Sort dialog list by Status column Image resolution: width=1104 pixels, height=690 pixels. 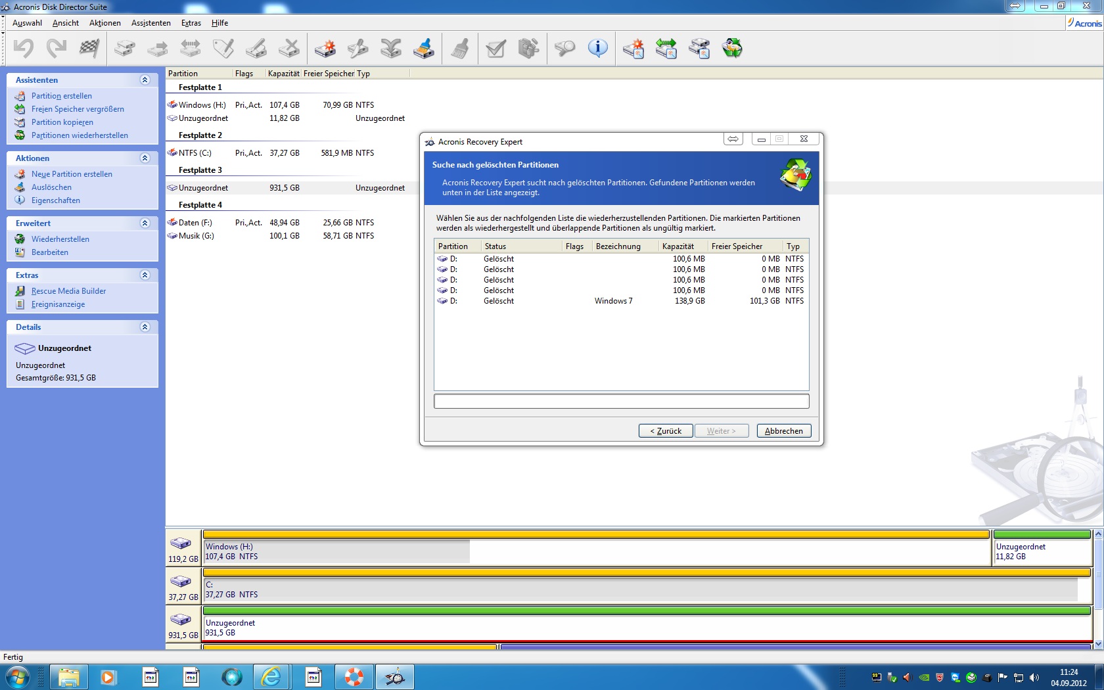[x=521, y=246]
